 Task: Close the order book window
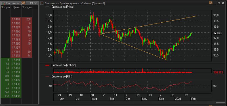click(35, 3)
